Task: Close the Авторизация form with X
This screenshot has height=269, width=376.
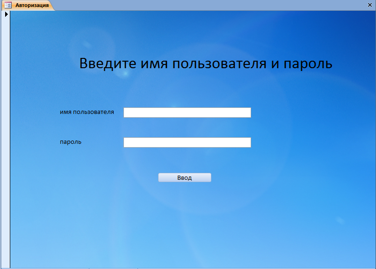Action: pos(370,5)
